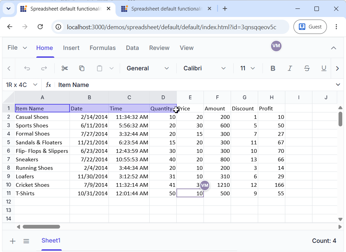Move the toolbar left with the arrow
This screenshot has width=346, height=252.
pyautogui.click(x=9, y=69)
